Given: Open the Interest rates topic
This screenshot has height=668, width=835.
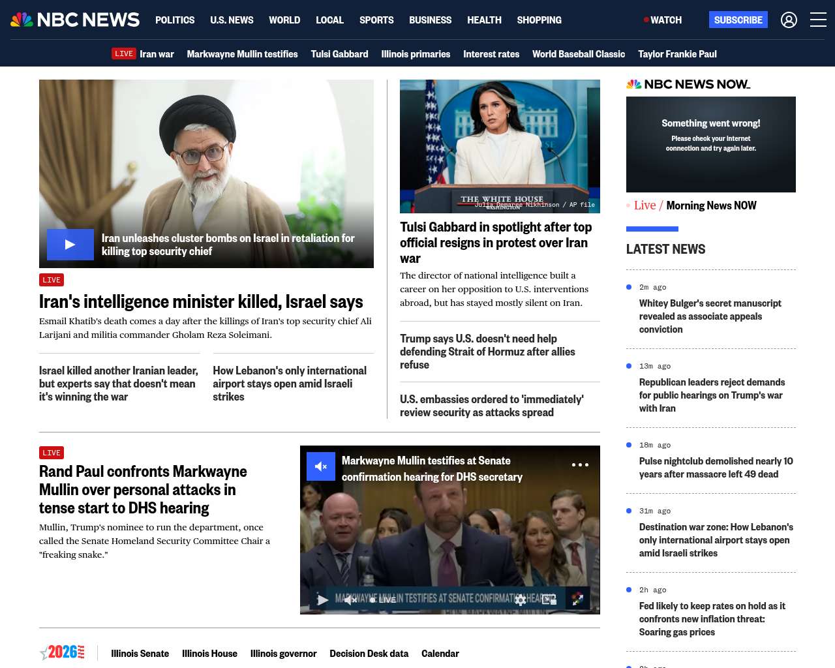Looking at the screenshot, I should click(x=491, y=54).
